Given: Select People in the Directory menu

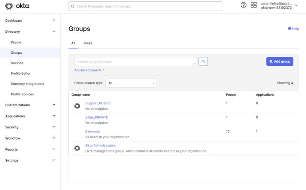Looking at the screenshot, I should (16, 42).
